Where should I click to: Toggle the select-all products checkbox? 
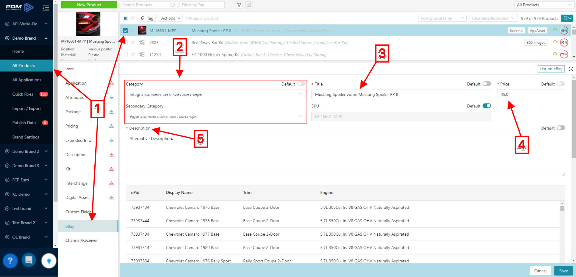pyautogui.click(x=125, y=18)
